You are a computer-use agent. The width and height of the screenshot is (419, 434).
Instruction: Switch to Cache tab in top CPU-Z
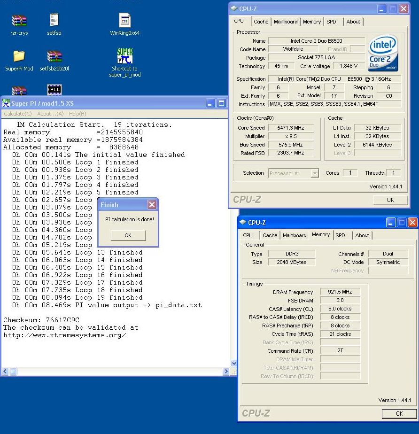tap(261, 22)
